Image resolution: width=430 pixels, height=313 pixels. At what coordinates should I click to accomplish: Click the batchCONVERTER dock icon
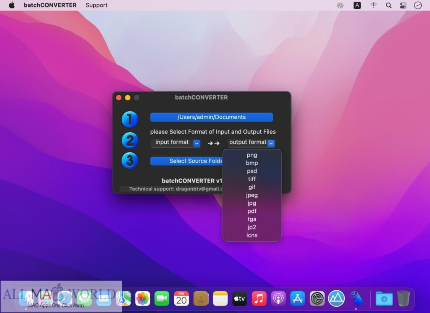[356, 298]
